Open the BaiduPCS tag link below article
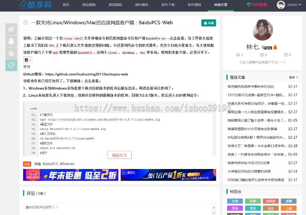Screen dimensions: 306x215 [x=50, y=164]
